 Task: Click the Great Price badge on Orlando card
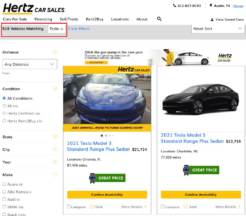pyautogui.click(x=107, y=178)
